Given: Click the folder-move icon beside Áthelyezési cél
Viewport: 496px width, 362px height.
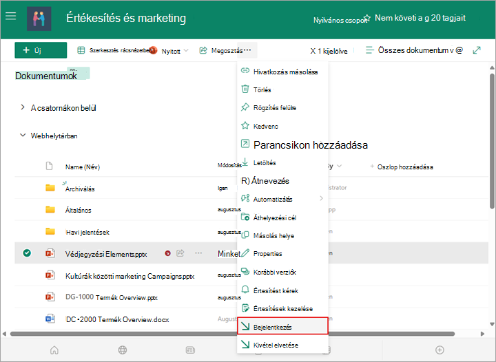Looking at the screenshot, I should click(245, 217).
